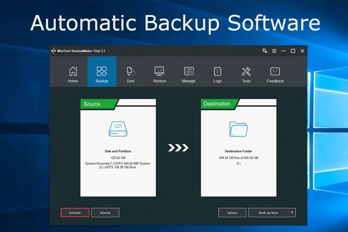Open the Feedback envelope icon
This screenshot has width=348, height=232.
275,71
